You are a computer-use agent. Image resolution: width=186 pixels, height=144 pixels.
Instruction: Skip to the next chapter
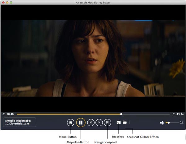coord(99,123)
